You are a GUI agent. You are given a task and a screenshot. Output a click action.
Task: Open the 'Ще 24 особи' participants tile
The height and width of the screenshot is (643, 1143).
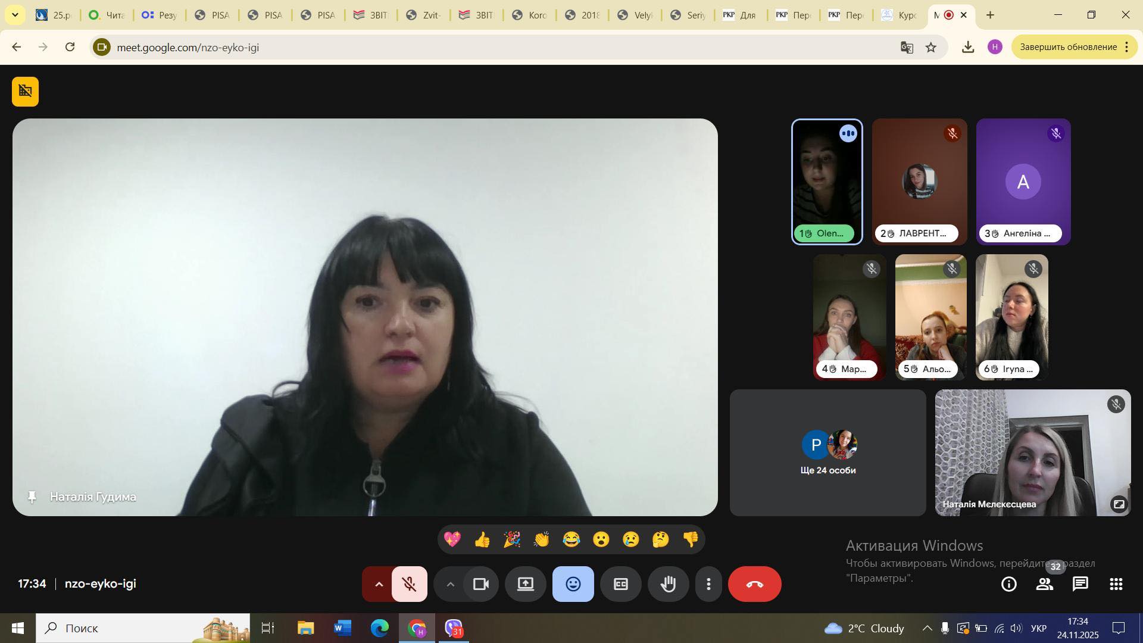pyautogui.click(x=827, y=452)
